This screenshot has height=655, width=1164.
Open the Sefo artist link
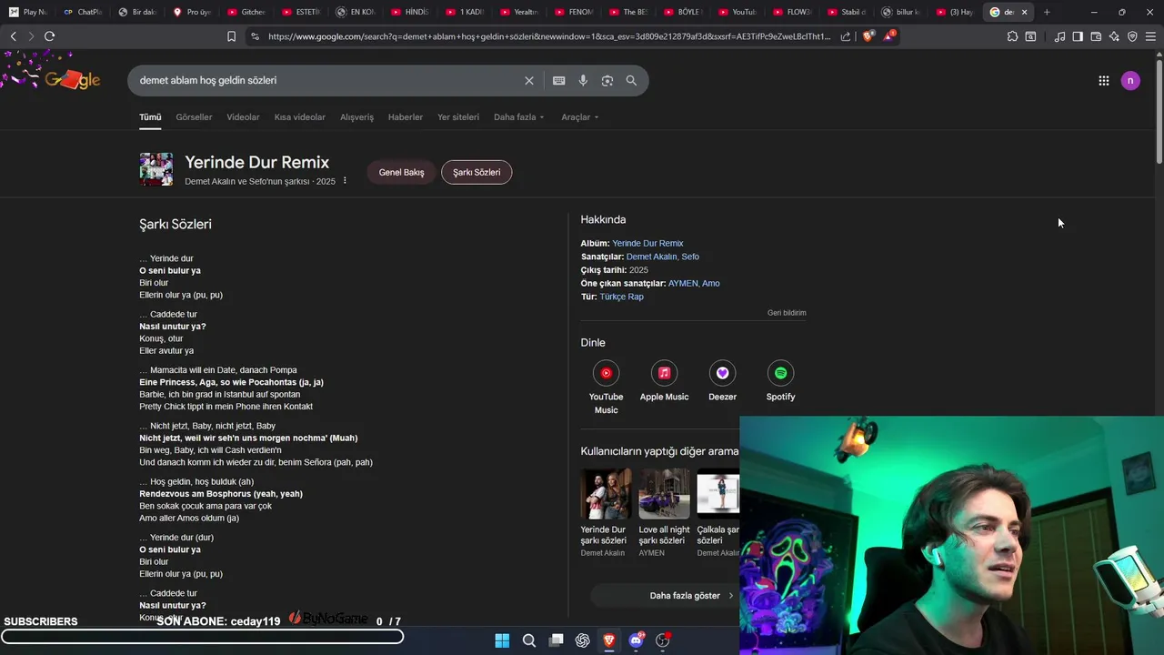690,257
